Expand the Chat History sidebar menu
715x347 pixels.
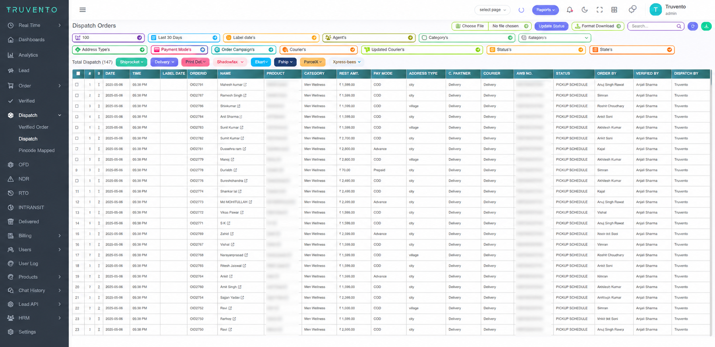click(34, 291)
